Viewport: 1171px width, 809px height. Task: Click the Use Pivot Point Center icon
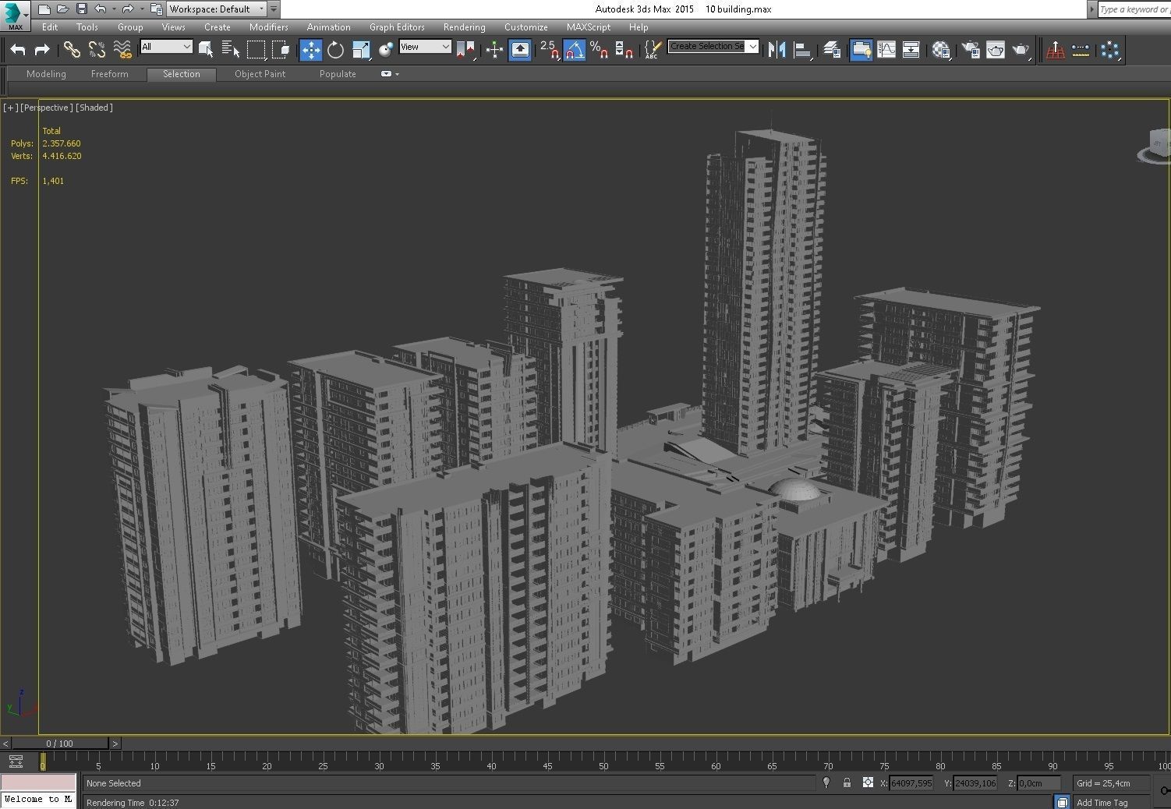(465, 50)
